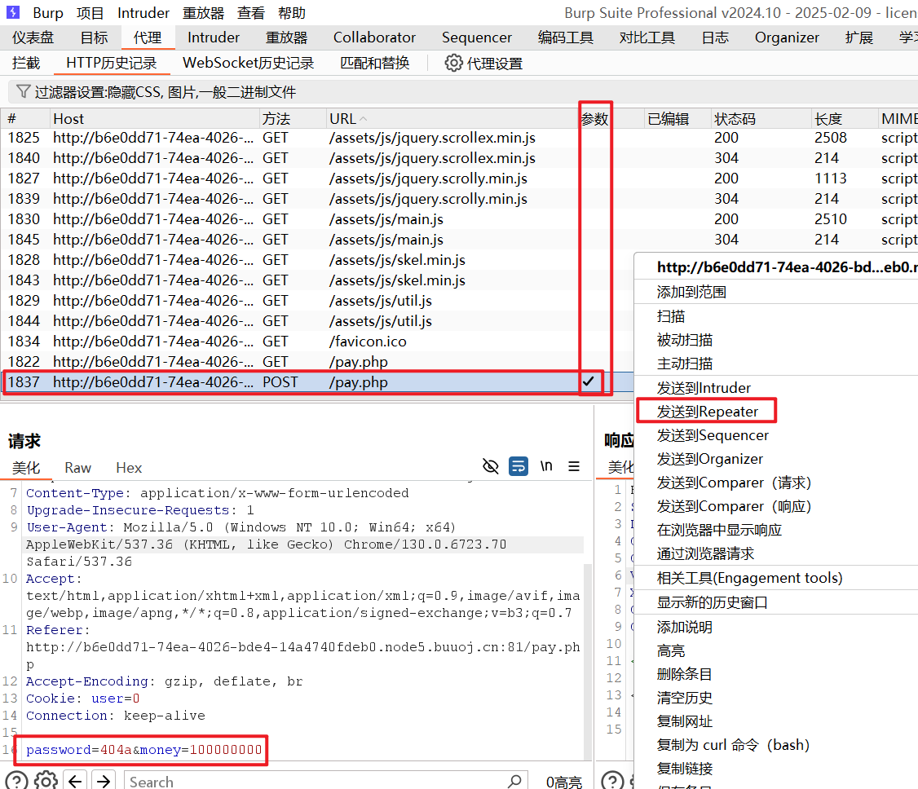Open the request panel hamburger menu
Screen dimensions: 918x789
pyautogui.click(x=574, y=466)
